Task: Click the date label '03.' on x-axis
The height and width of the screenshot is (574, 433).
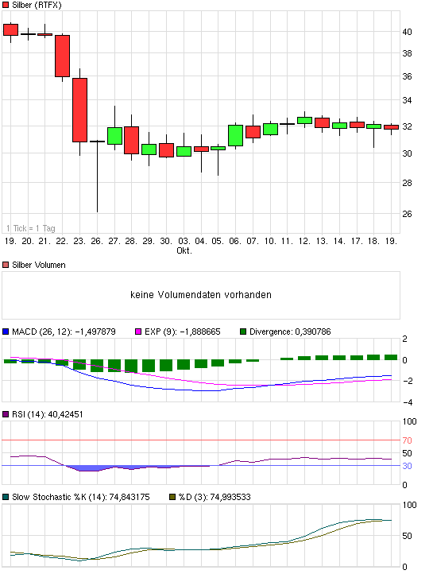Action: pos(184,241)
